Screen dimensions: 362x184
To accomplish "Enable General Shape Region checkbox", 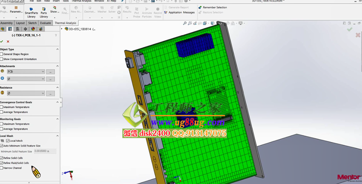I will tap(1, 54).
